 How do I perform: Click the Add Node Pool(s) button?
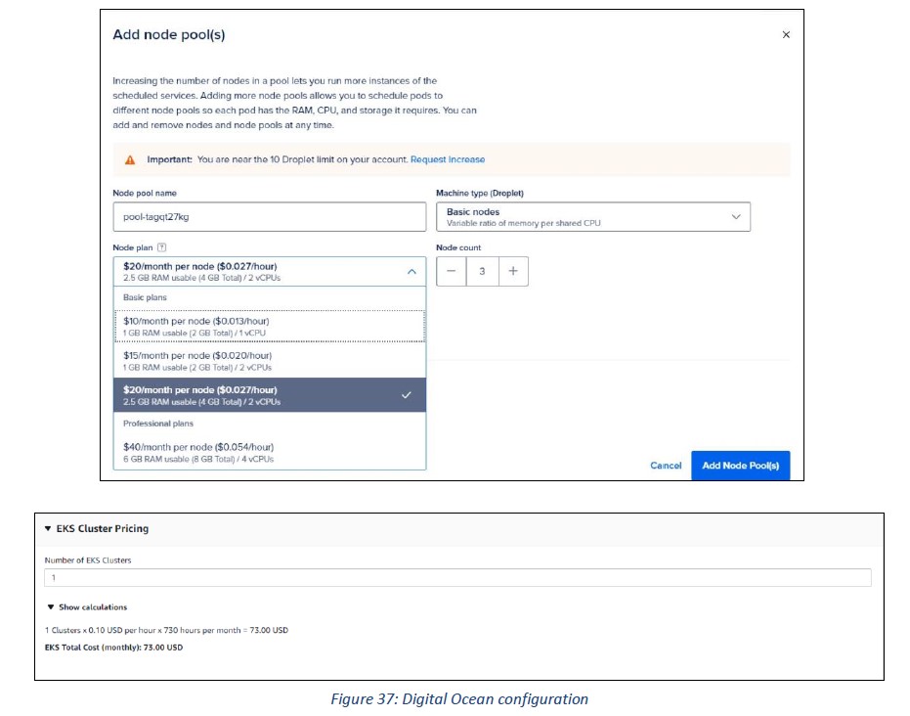(x=741, y=466)
